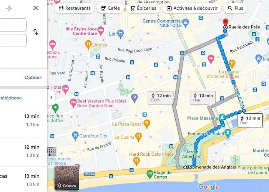Open route Options link
Viewport: 269px width, 192px height.
(33, 78)
